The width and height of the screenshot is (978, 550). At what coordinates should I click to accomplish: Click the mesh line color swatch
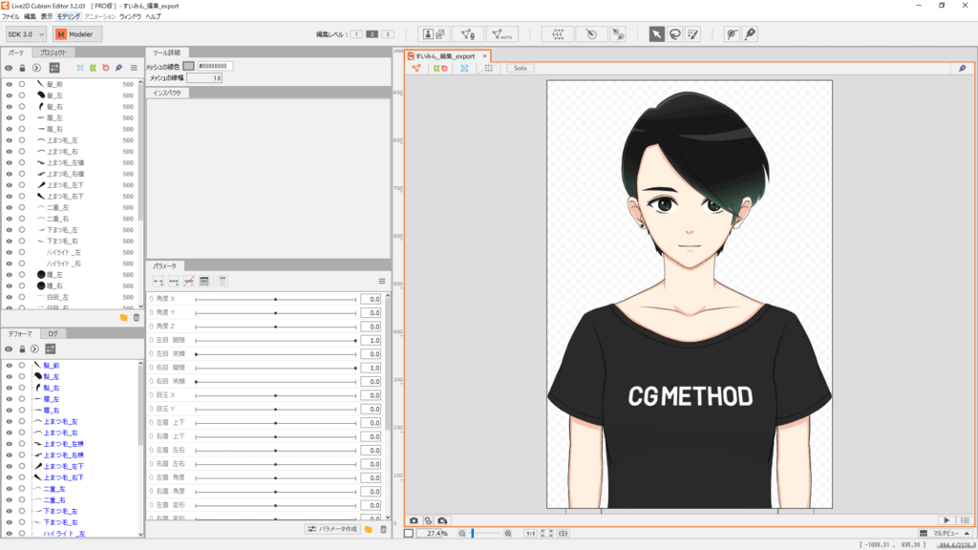point(188,66)
